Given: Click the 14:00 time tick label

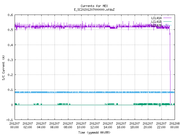Looking at the screenshot, I should pyautogui.click(x=108, y=127).
